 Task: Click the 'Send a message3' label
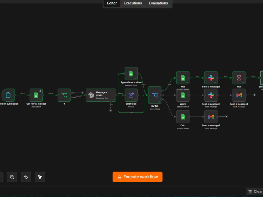click(211, 104)
